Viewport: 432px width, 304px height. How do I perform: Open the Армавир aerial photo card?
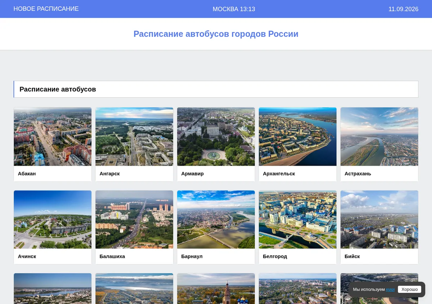tap(216, 137)
